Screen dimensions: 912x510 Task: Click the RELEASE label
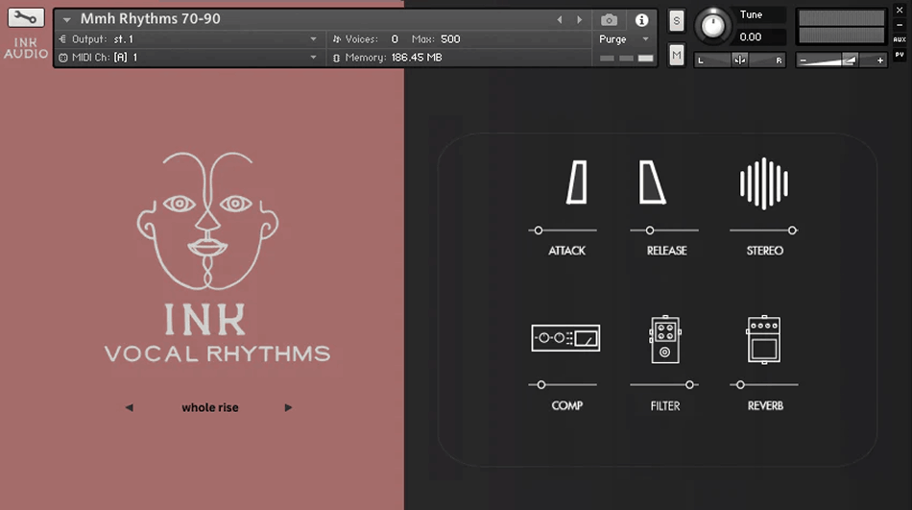click(x=666, y=251)
